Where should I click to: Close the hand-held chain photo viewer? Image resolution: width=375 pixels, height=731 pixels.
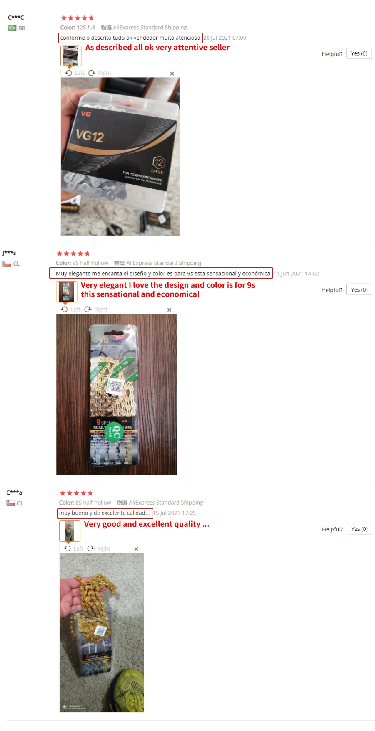tap(136, 549)
